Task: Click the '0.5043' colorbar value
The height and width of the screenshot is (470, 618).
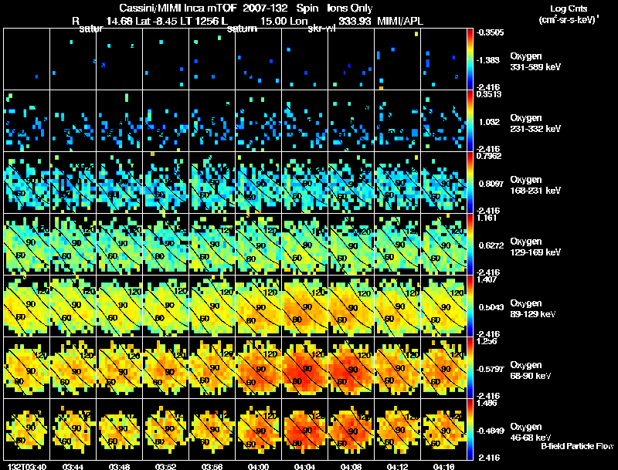Action: click(x=491, y=307)
